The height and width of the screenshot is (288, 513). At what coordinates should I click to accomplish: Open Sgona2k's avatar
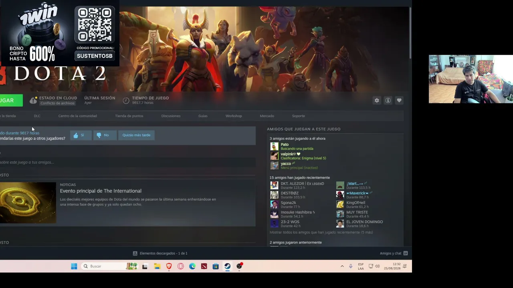click(x=274, y=204)
